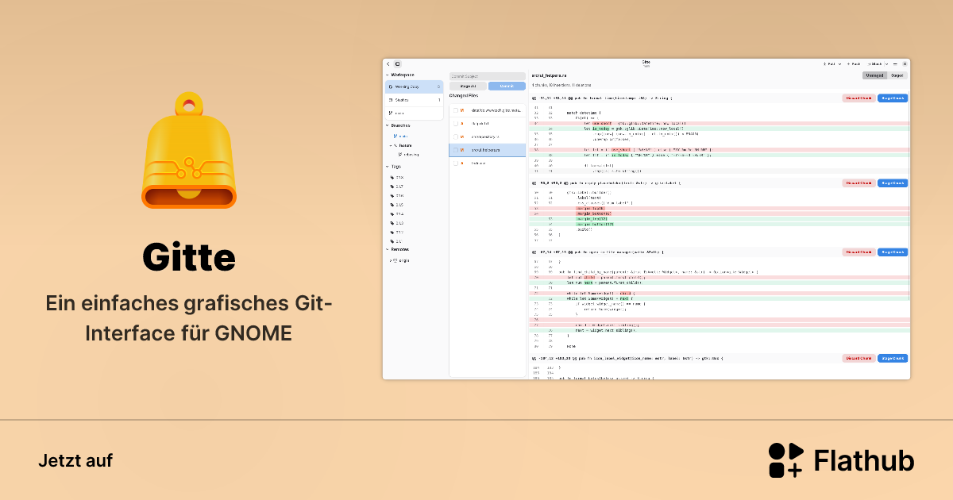This screenshot has height=500, width=953.
Task: Discard Chunk for icon_label_widget hunk
Action: coord(858,359)
